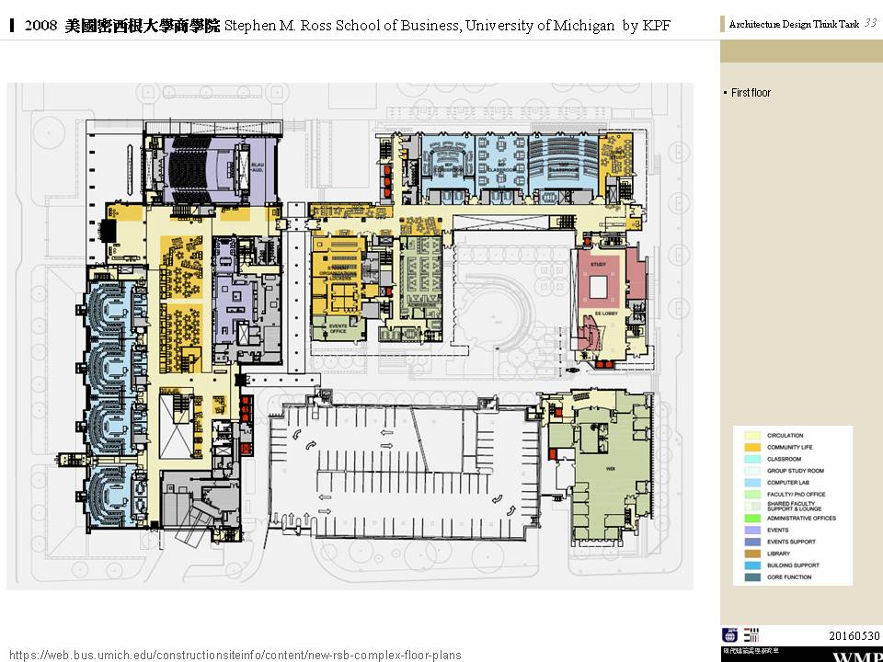This screenshot has width=883, height=662.
Task: Click the Events Office room
Action: coord(337,328)
